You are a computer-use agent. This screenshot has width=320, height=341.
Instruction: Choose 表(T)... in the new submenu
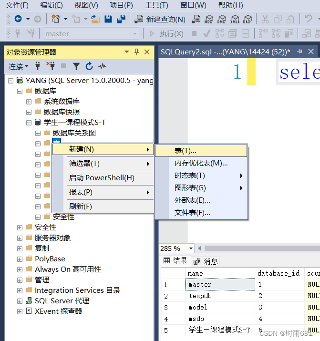point(201,151)
